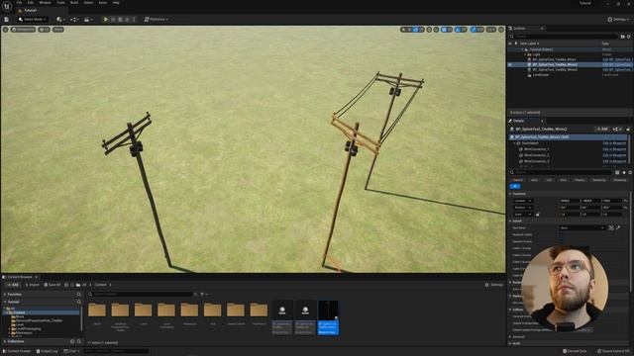The image size is (634, 356).
Task: Open the viewport options hamburger menu
Action: coord(5,30)
